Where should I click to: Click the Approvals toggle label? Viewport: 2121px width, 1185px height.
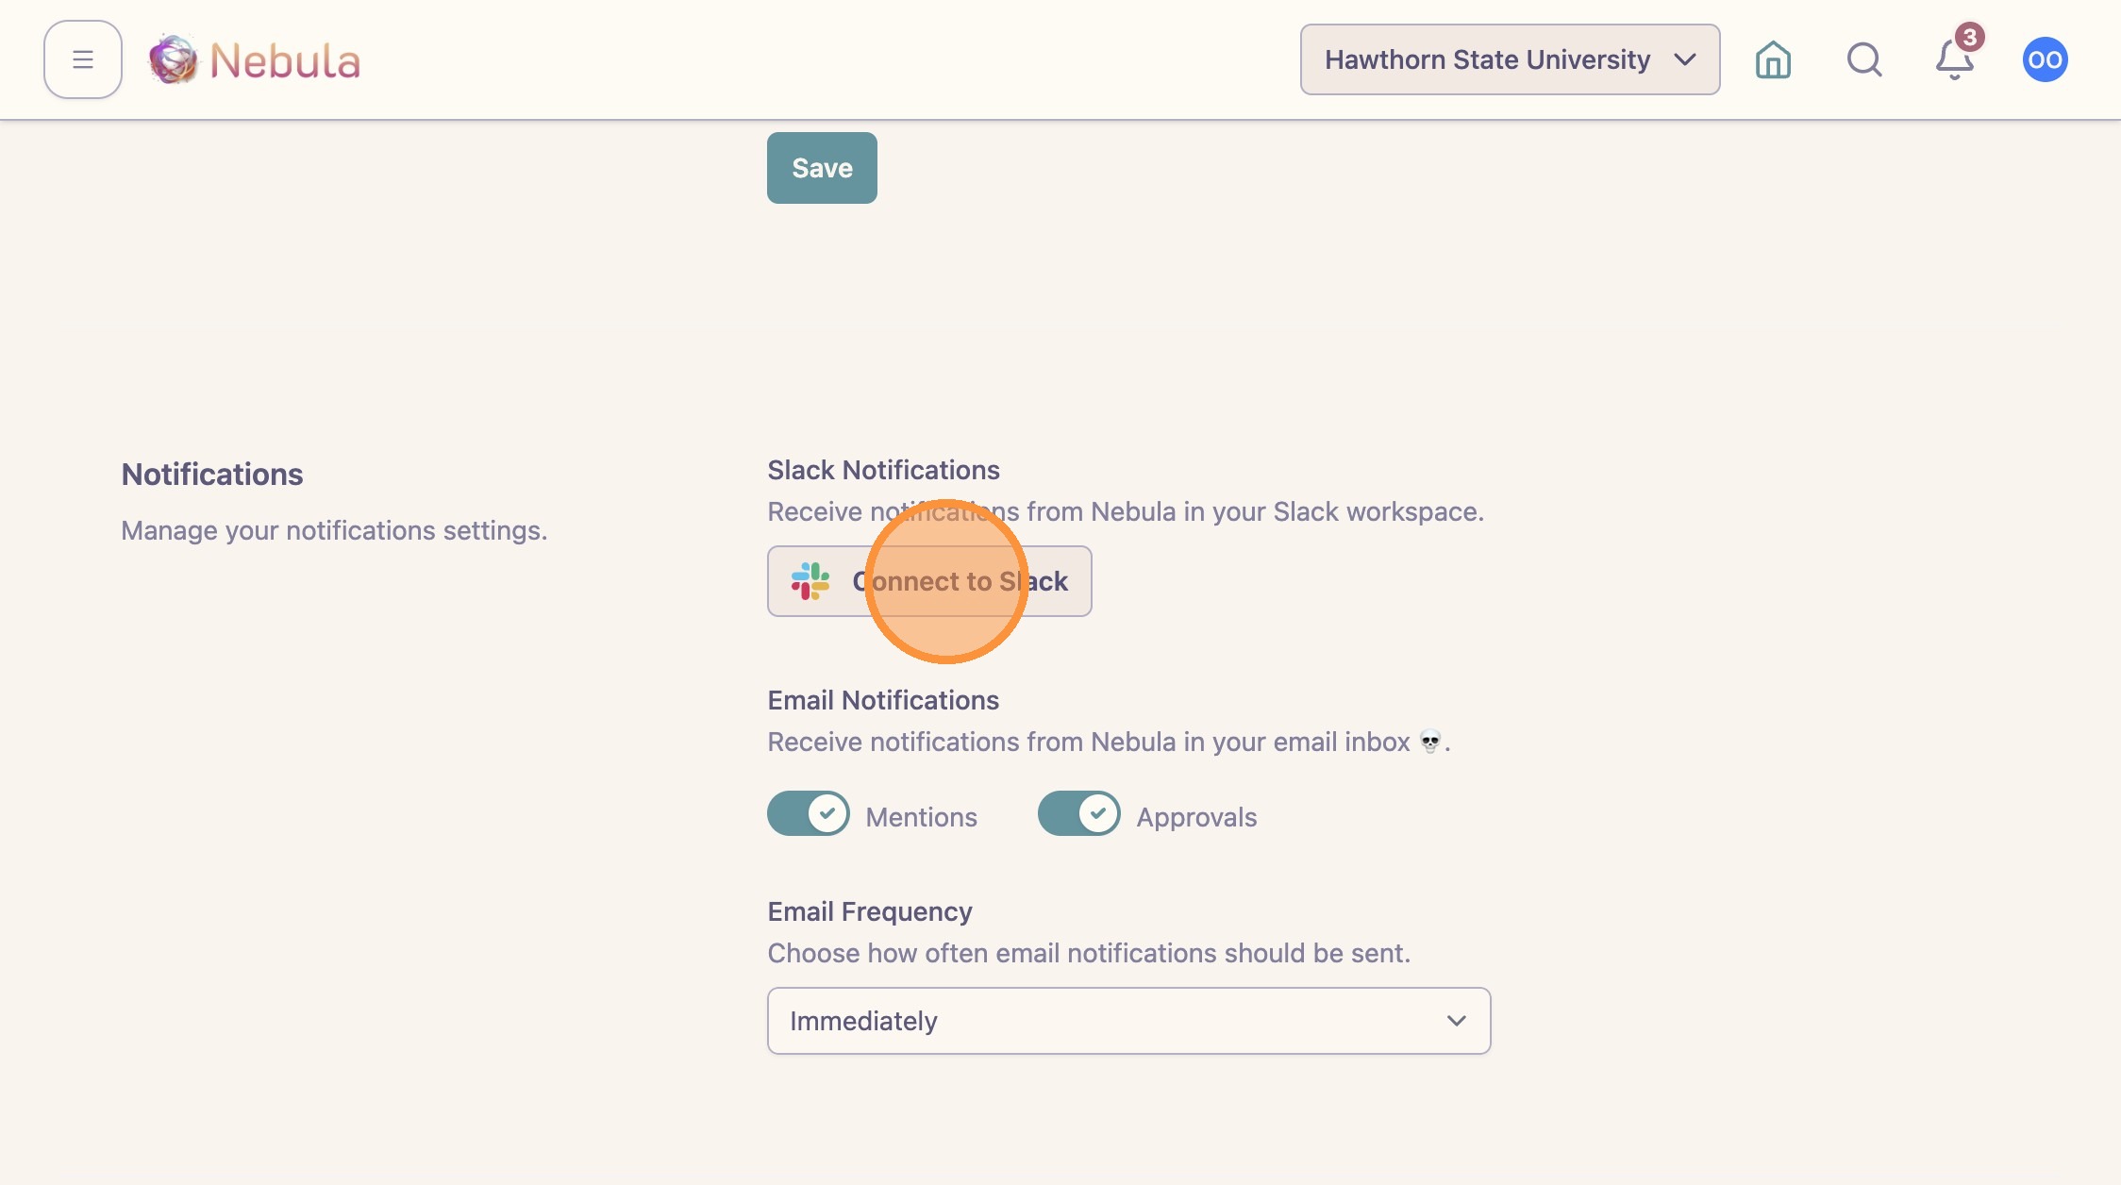[1196, 817]
